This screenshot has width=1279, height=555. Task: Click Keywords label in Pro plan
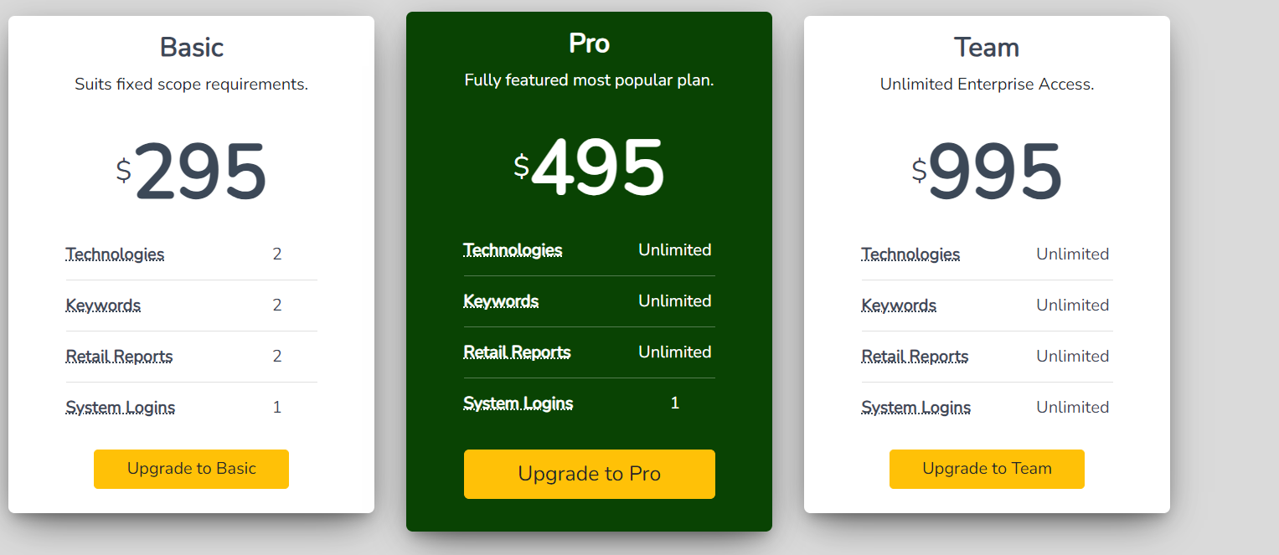[x=502, y=301]
